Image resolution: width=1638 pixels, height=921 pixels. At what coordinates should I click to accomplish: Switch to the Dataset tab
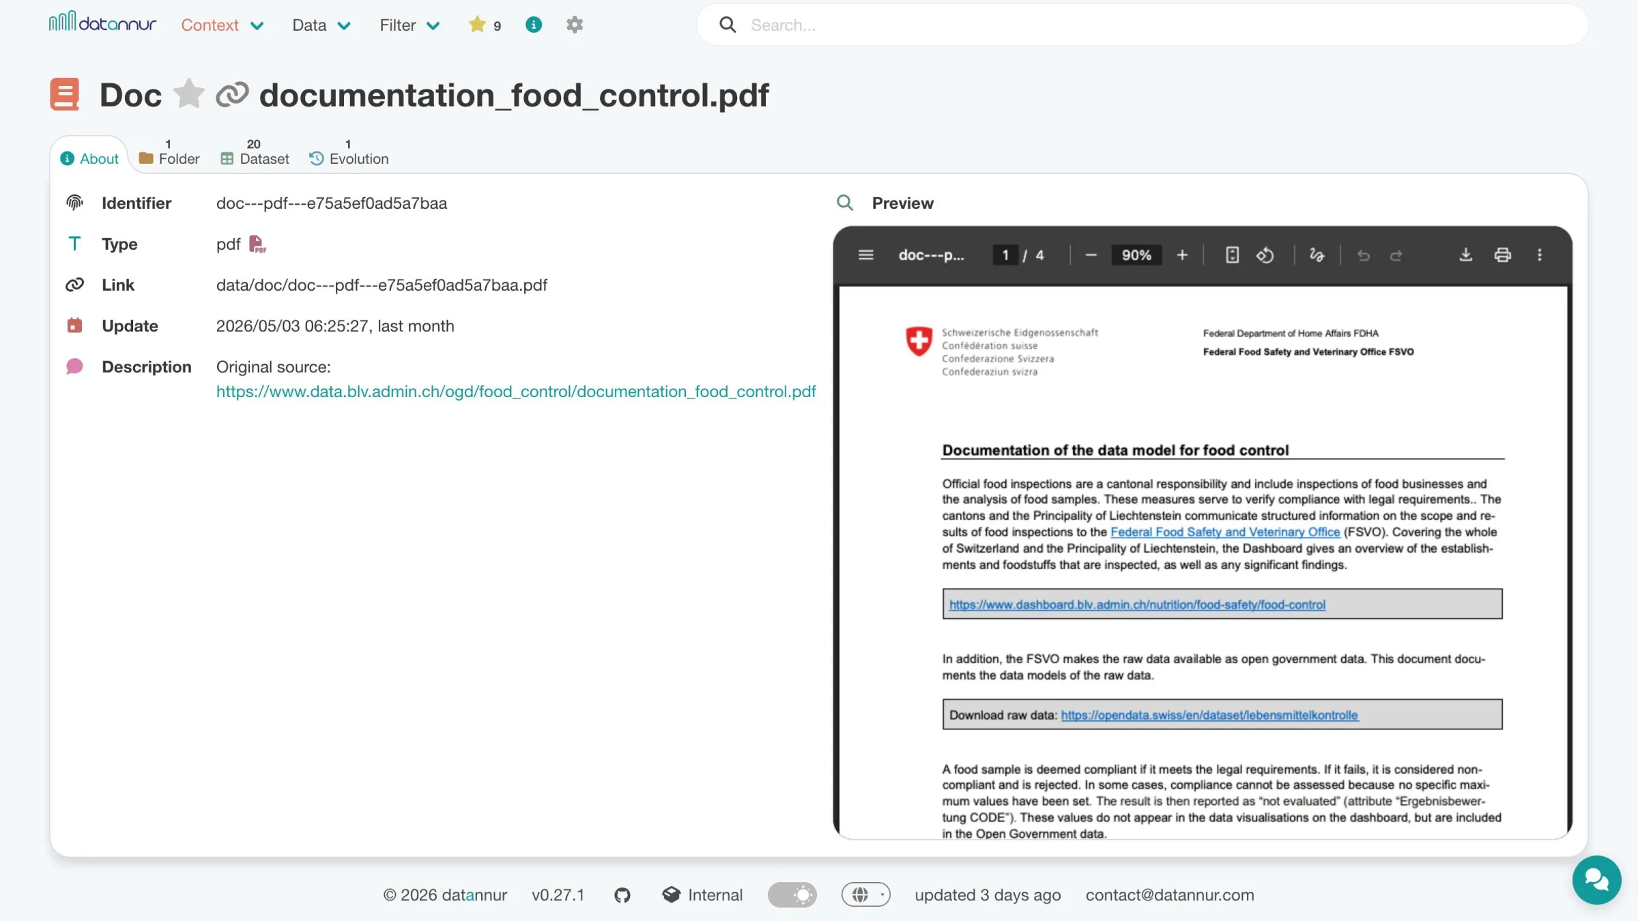pyautogui.click(x=255, y=153)
